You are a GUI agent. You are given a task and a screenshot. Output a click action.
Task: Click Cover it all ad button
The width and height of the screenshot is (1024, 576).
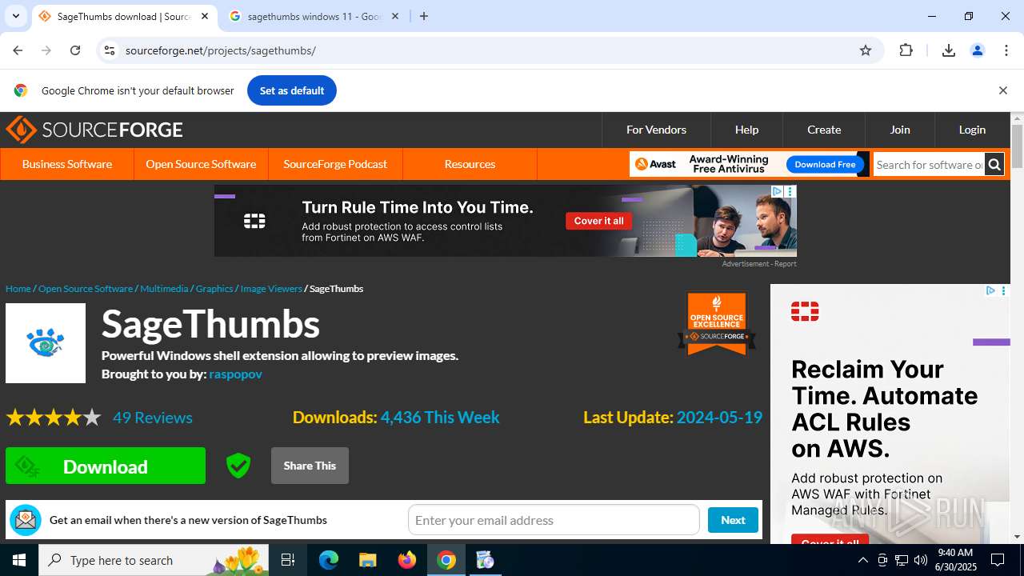click(x=598, y=221)
